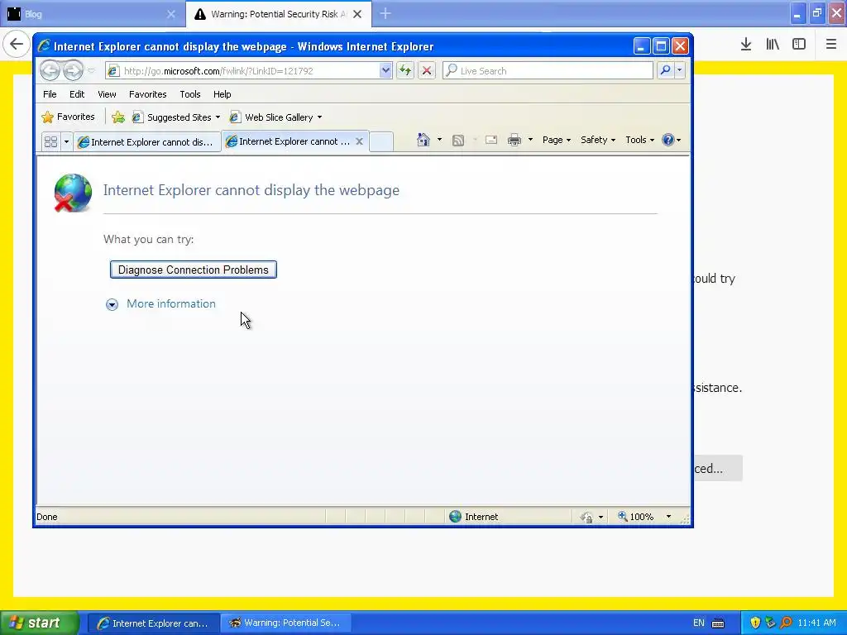Open the Print options dropdown arrow
This screenshot has width=847, height=635.
(x=530, y=140)
